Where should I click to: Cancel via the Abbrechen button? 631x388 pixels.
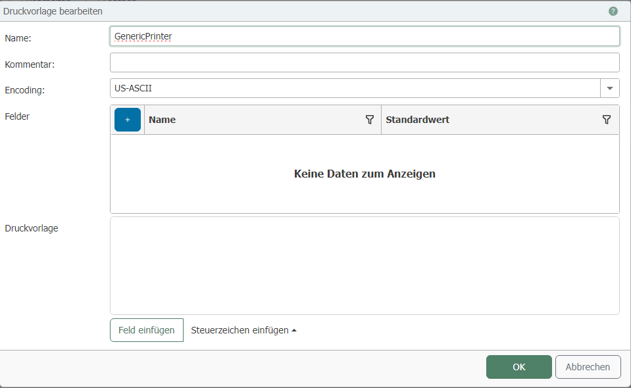click(588, 367)
